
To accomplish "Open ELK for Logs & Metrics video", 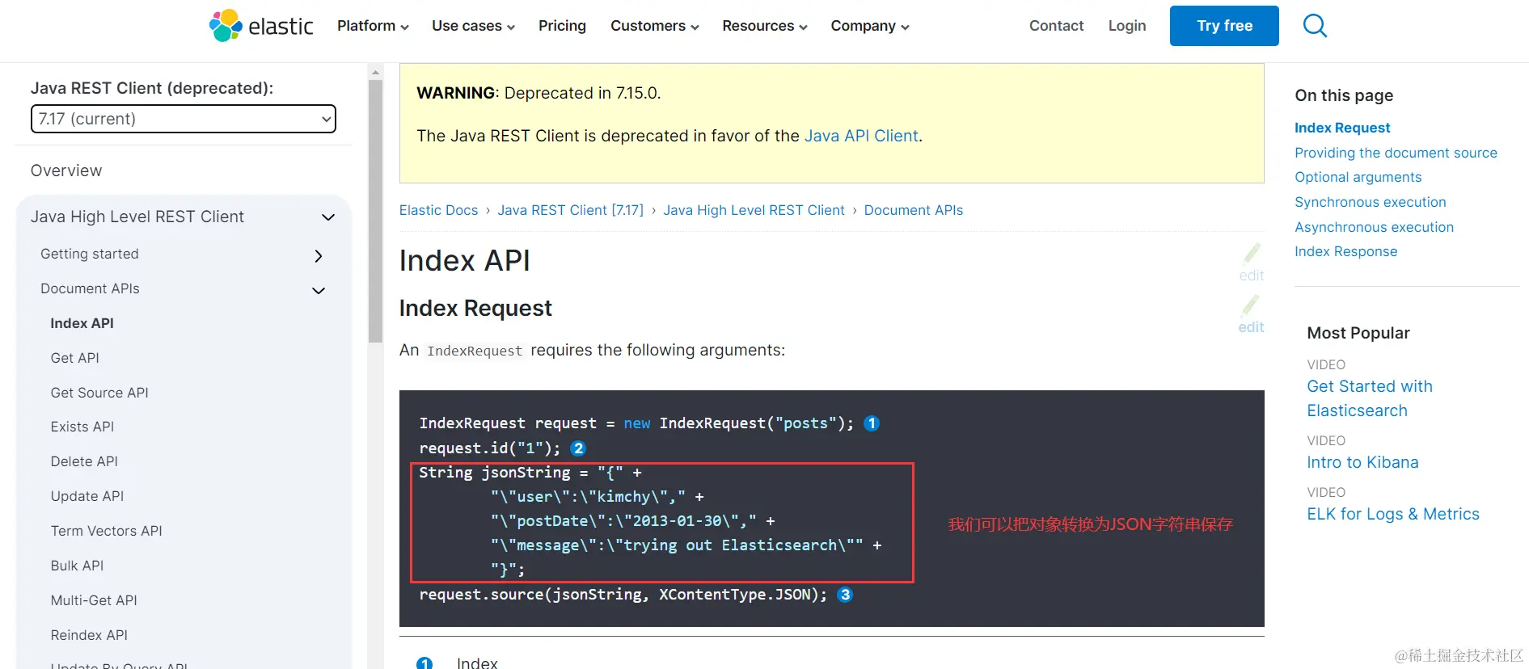I will [x=1392, y=514].
